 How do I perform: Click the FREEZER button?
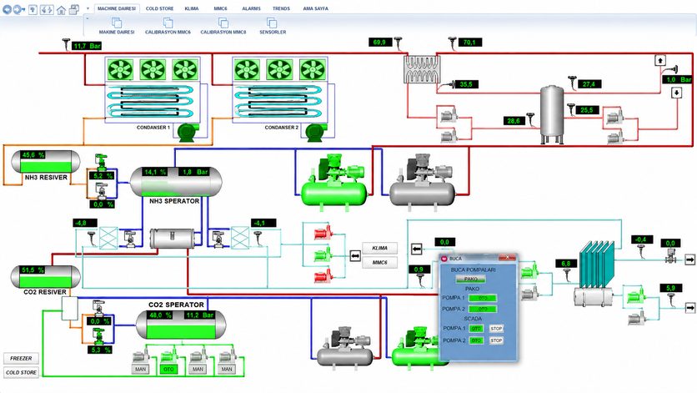click(21, 358)
